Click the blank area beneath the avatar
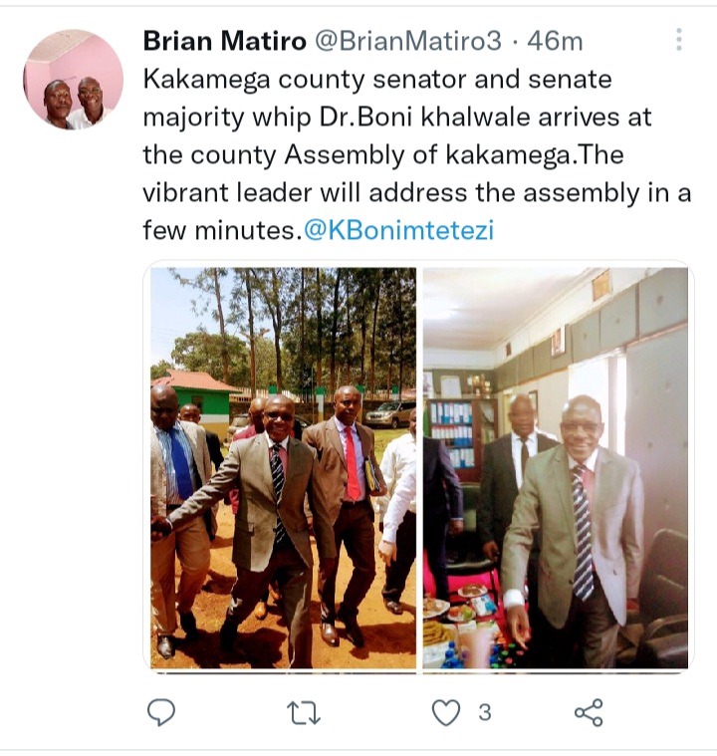Screen dimensions: 717x756 [74, 385]
